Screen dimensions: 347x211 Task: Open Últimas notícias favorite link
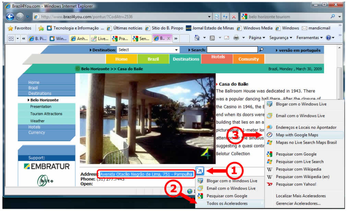(124, 28)
